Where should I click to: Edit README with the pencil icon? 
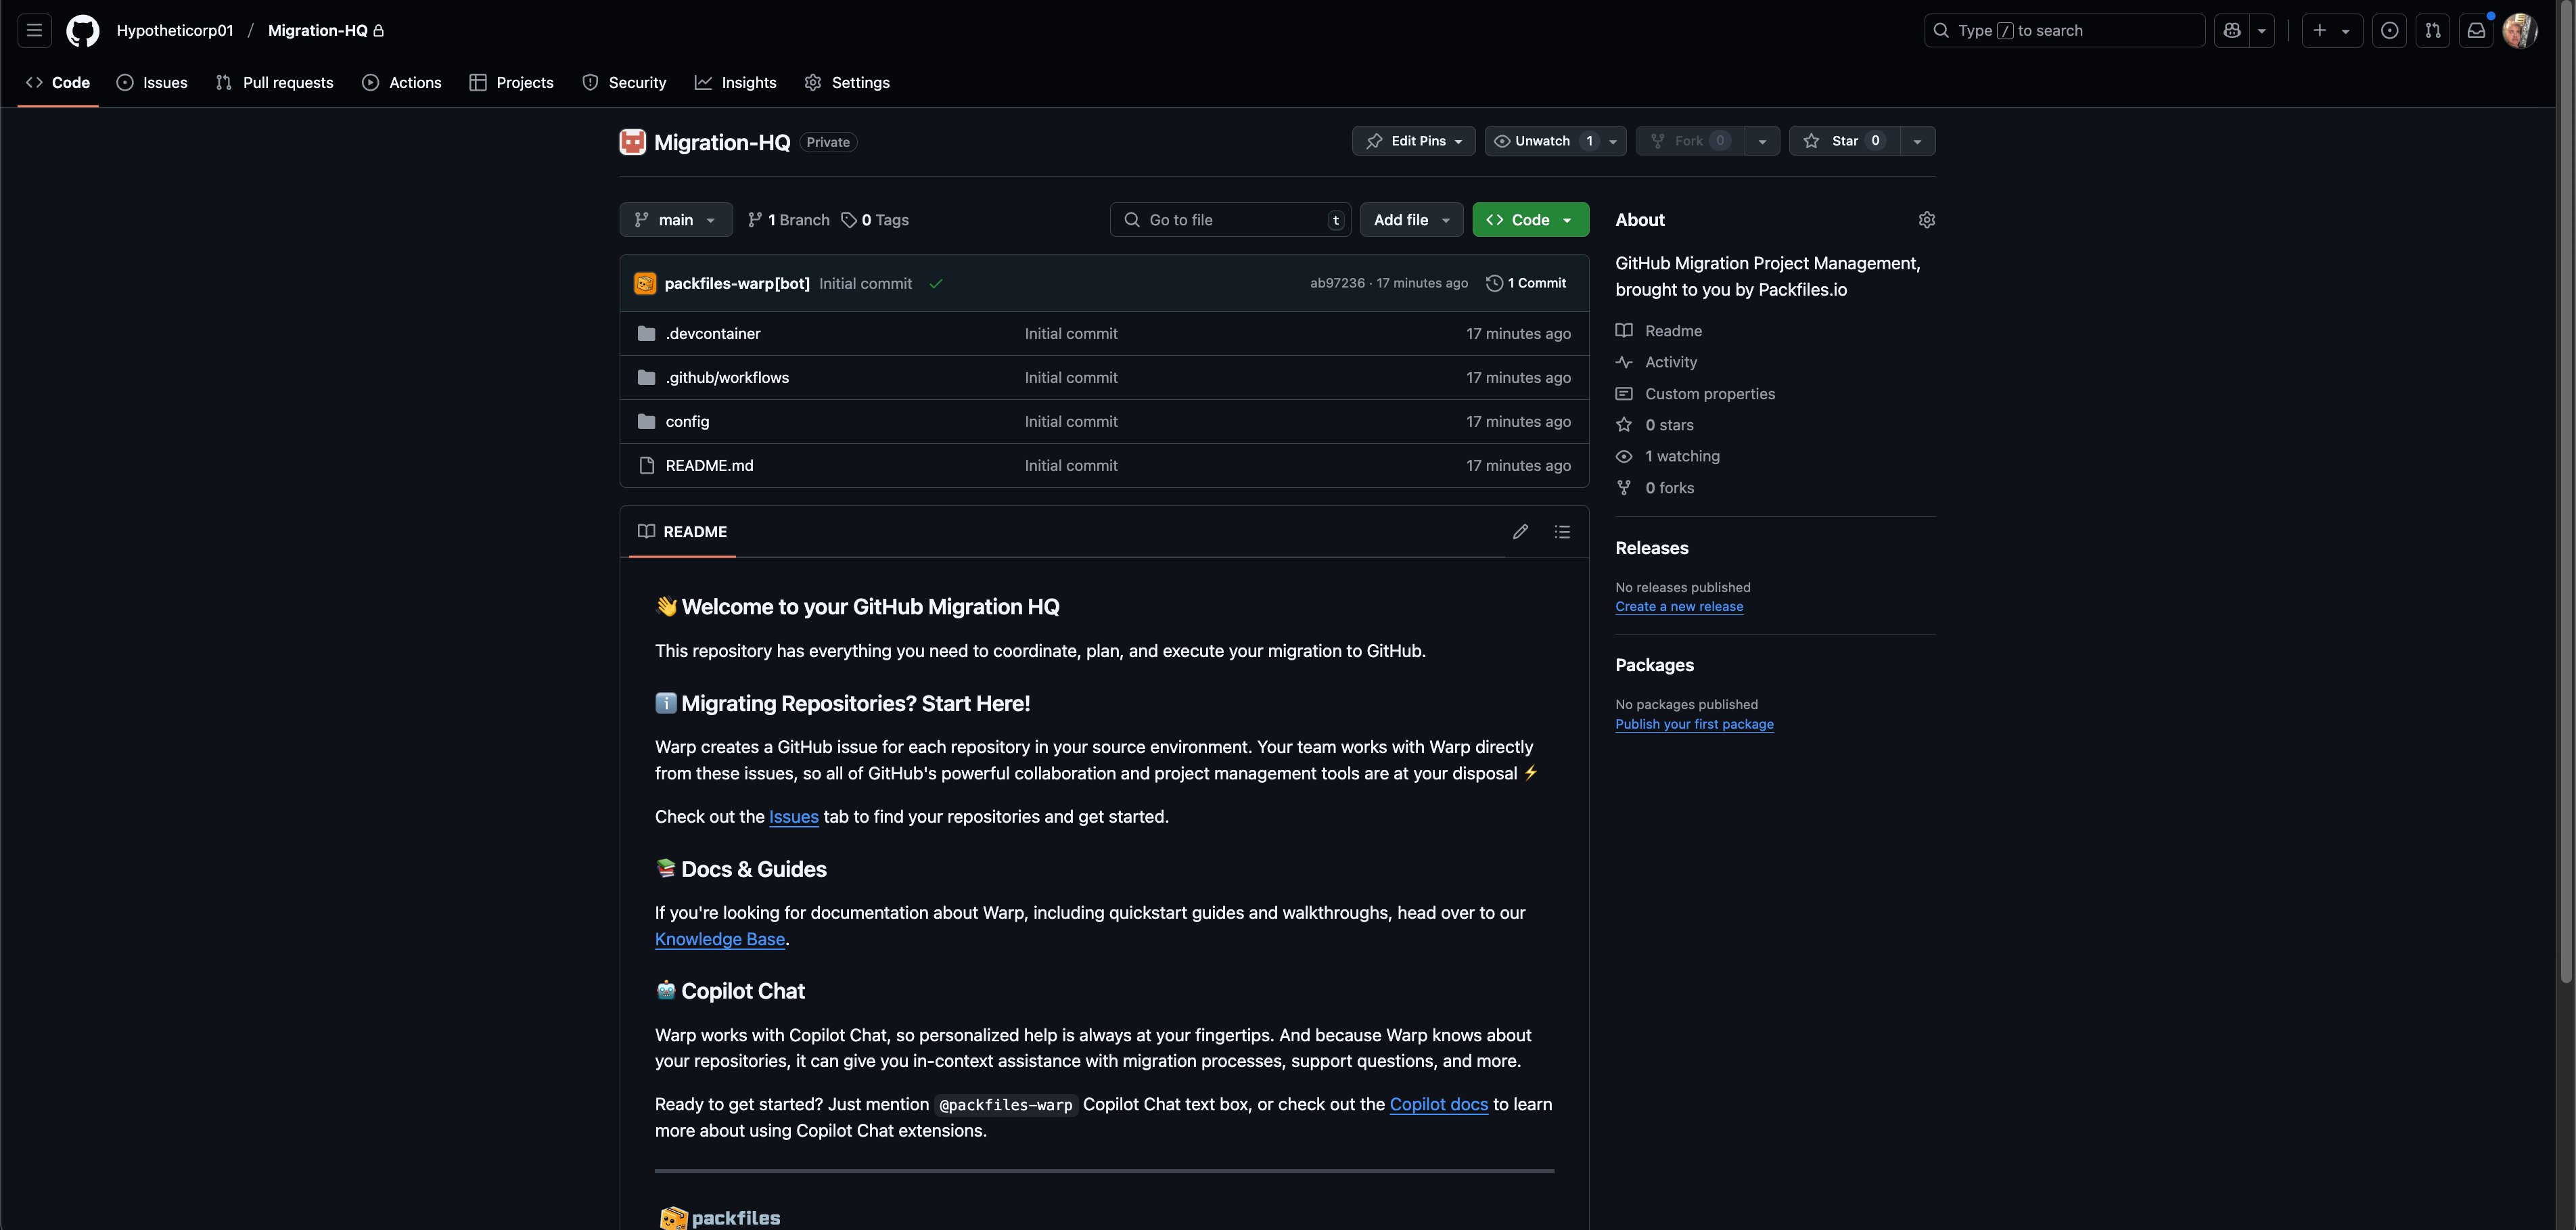point(1520,532)
